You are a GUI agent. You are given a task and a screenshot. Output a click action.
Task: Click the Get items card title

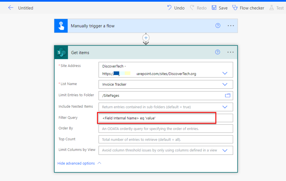point(80,53)
